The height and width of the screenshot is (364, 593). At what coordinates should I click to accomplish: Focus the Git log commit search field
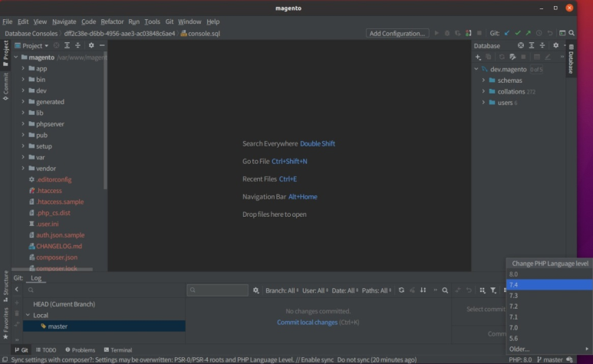coord(217,290)
